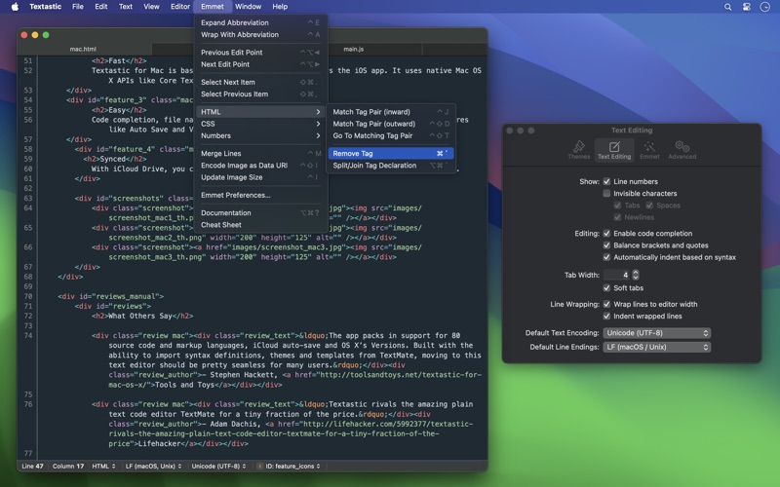Choose Split/Join Tag Declaration
Image resolution: width=780 pixels, height=487 pixels.
[391, 166]
